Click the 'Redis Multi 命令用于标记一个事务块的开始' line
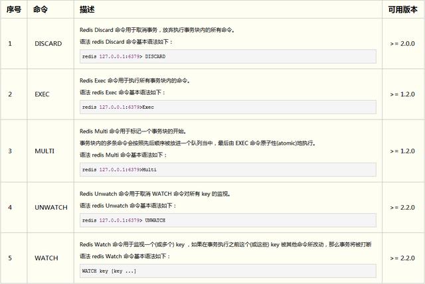The height and width of the screenshot is (284, 425). point(133,131)
